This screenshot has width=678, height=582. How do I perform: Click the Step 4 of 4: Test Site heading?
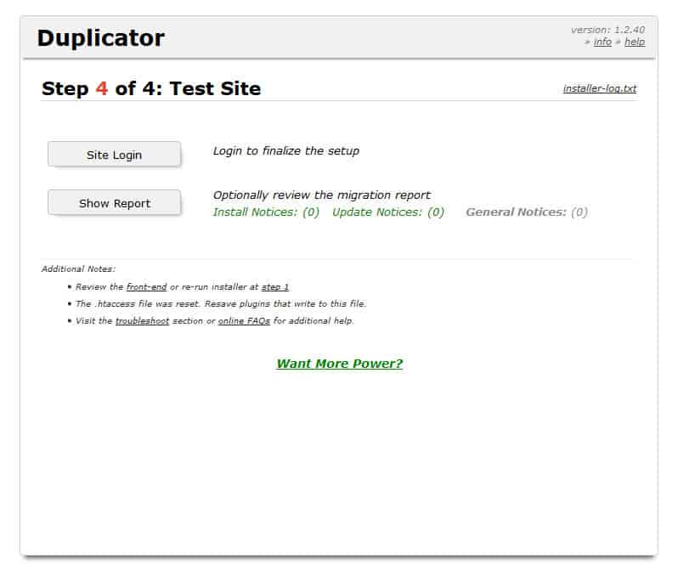pos(151,88)
